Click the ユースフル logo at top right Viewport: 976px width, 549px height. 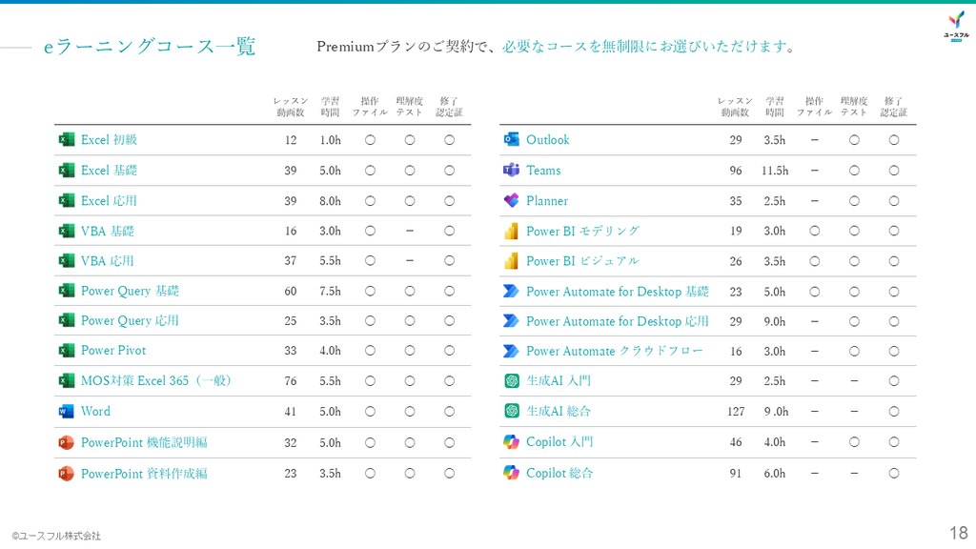pyautogui.click(x=955, y=24)
